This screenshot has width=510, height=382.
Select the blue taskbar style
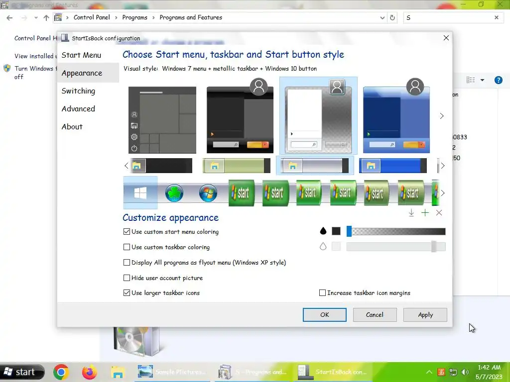pyautogui.click(x=393, y=166)
